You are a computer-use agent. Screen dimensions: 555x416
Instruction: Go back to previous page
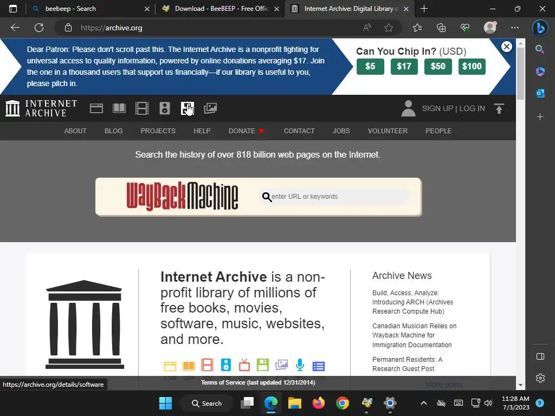pos(15,28)
